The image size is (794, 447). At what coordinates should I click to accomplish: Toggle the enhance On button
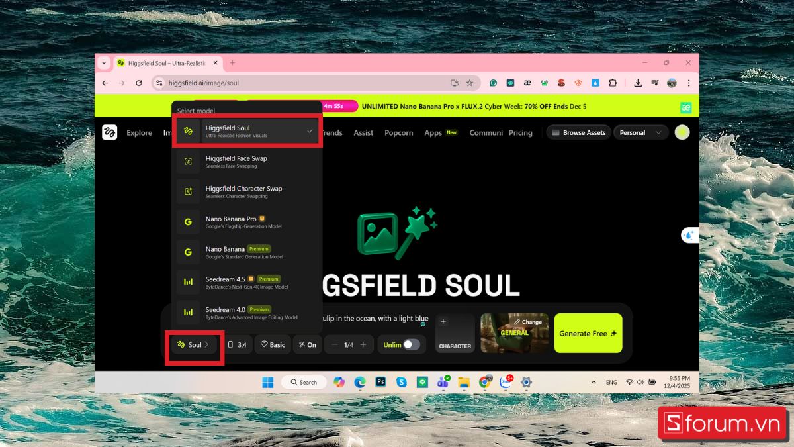(x=307, y=344)
